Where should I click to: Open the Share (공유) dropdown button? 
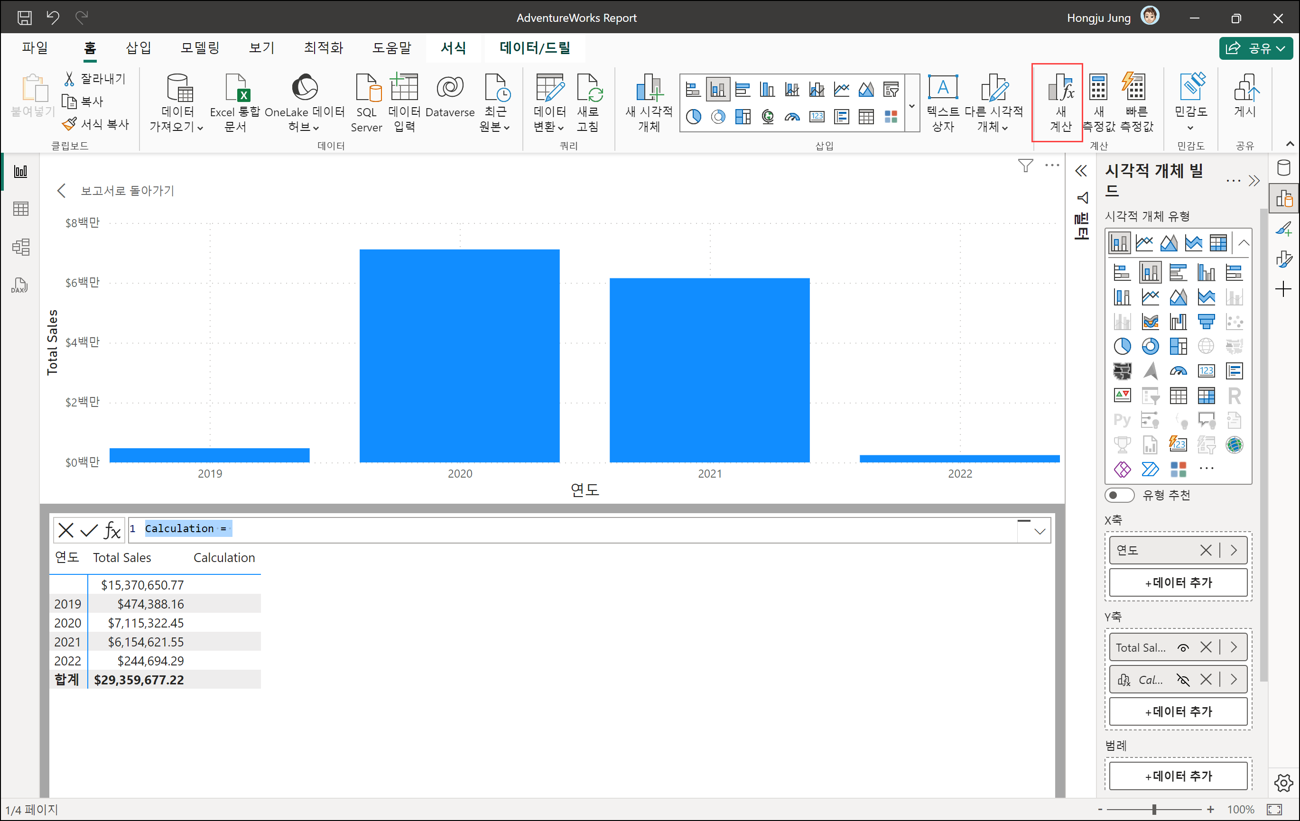[x=1256, y=48]
